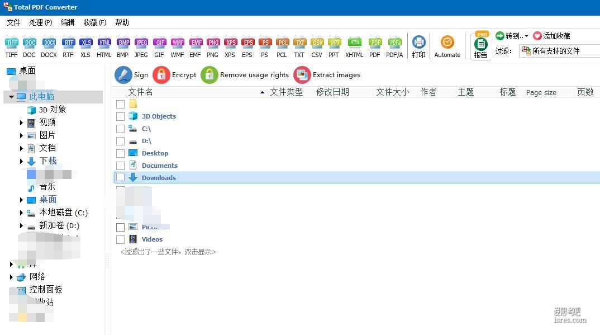The height and width of the screenshot is (335, 600).
Task: Convert to PCL format
Action: [x=282, y=47]
